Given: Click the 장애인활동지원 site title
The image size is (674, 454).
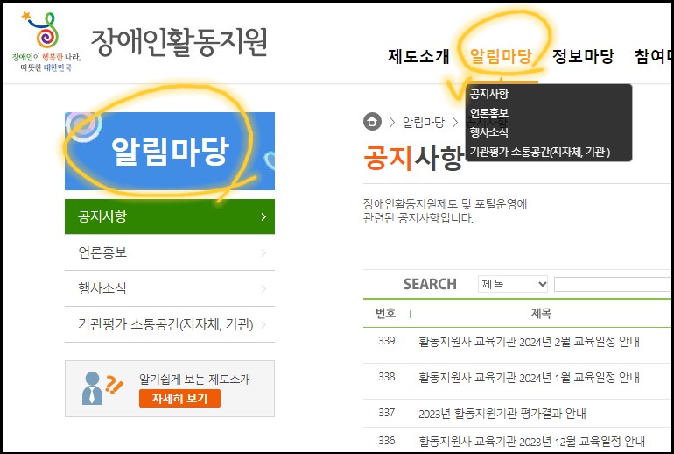Looking at the screenshot, I should (x=179, y=42).
